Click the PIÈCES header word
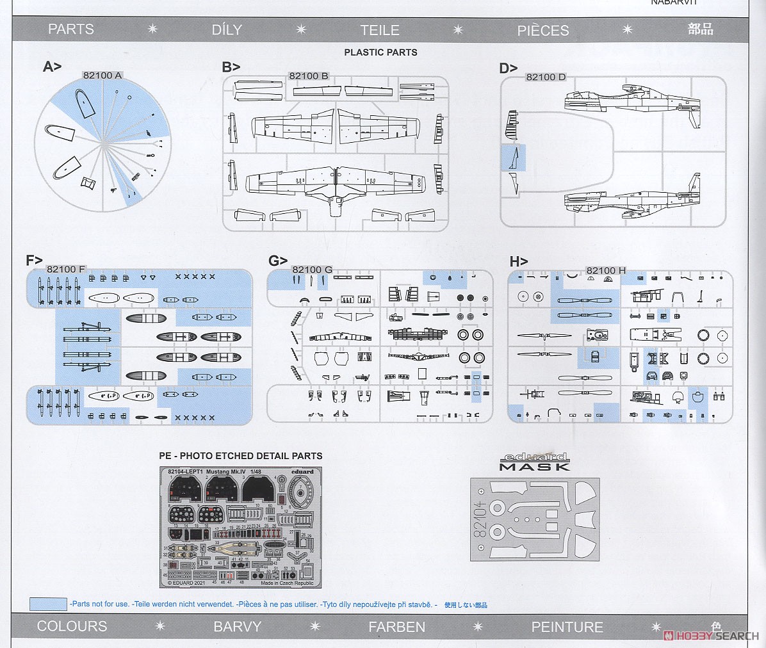Viewport: 766px width, 648px height. point(542,30)
